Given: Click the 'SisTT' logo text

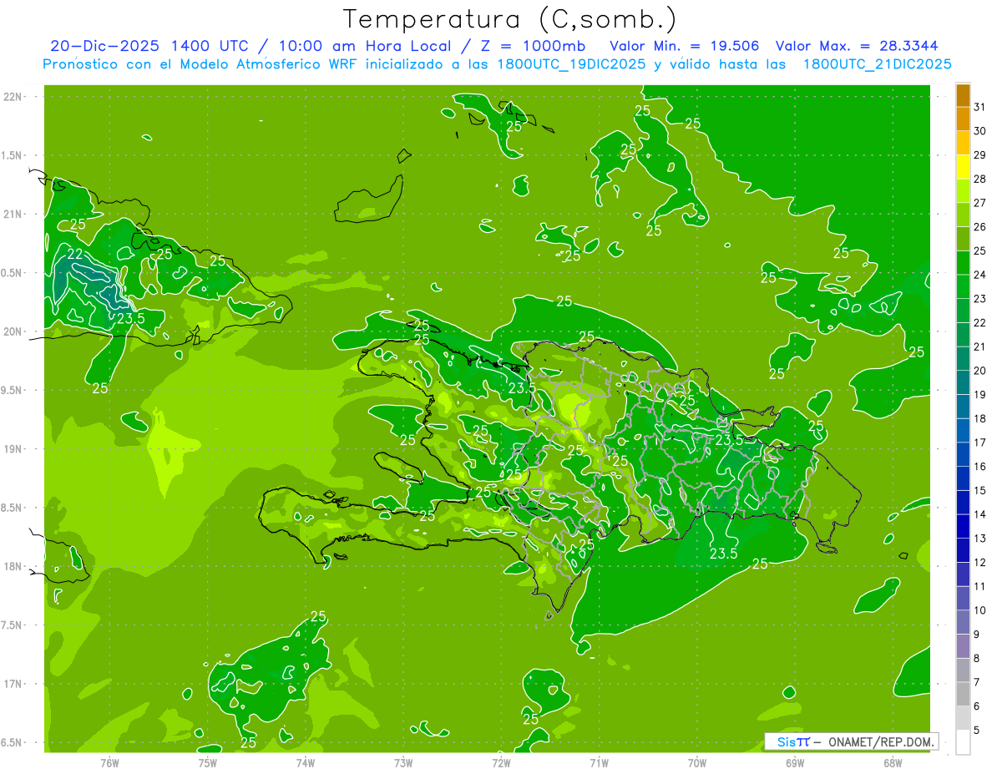Looking at the screenshot, I should click(x=793, y=741).
